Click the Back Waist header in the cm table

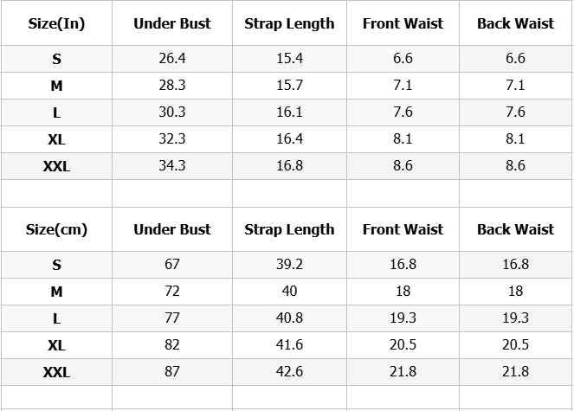click(515, 229)
